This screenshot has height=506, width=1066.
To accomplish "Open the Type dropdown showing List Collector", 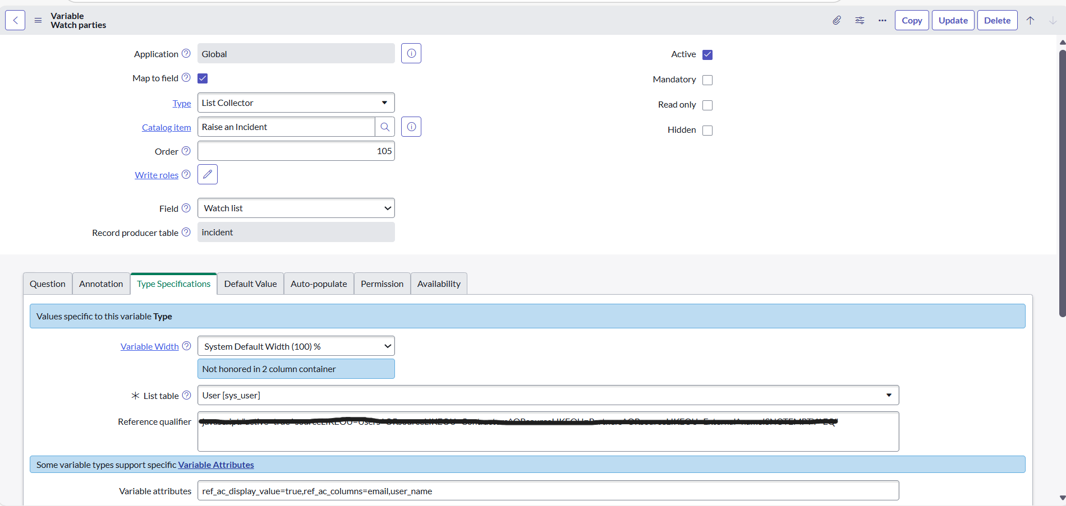I will click(x=296, y=103).
